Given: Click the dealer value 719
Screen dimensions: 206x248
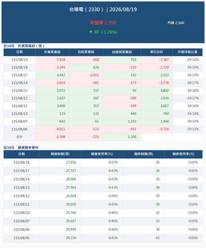Looking at the screenshot, I should click(x=134, y=60).
